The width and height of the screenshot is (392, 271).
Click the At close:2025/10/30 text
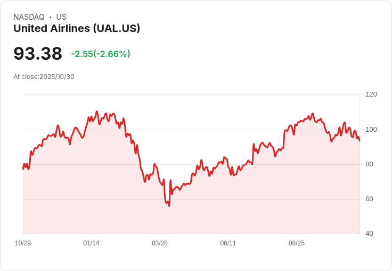[44, 77]
